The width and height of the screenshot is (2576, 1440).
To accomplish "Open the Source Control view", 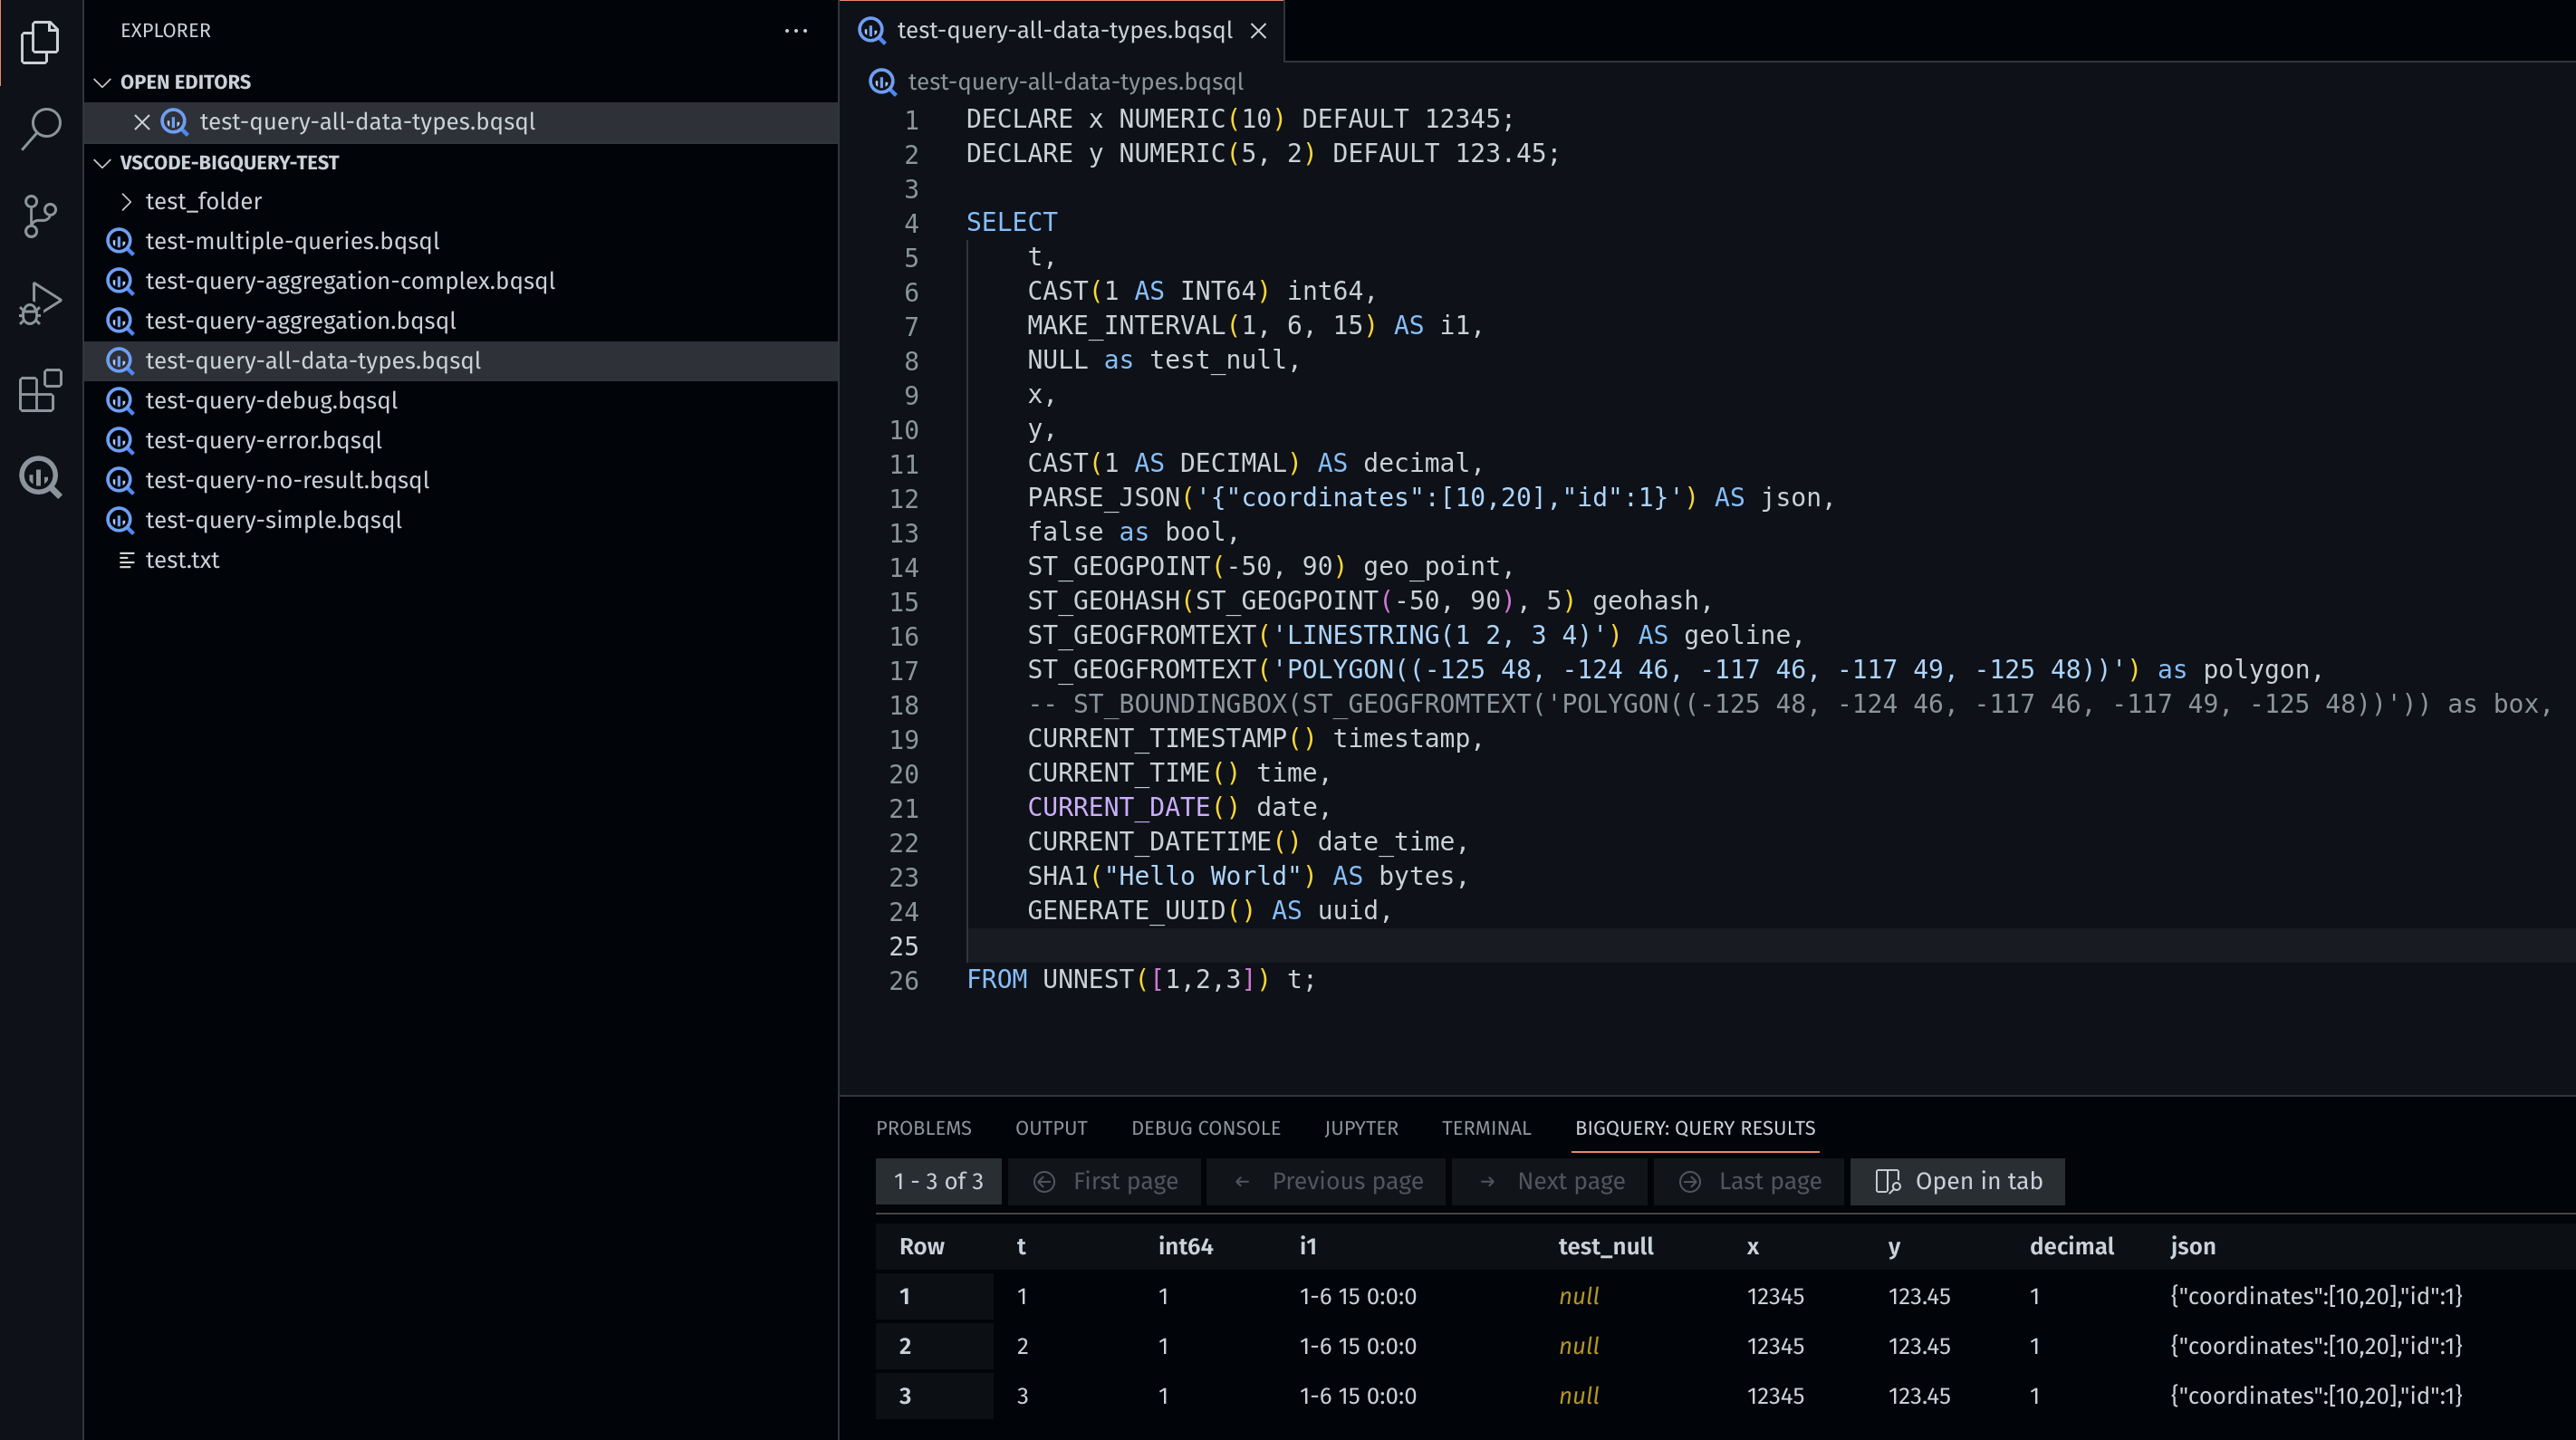I will [40, 216].
